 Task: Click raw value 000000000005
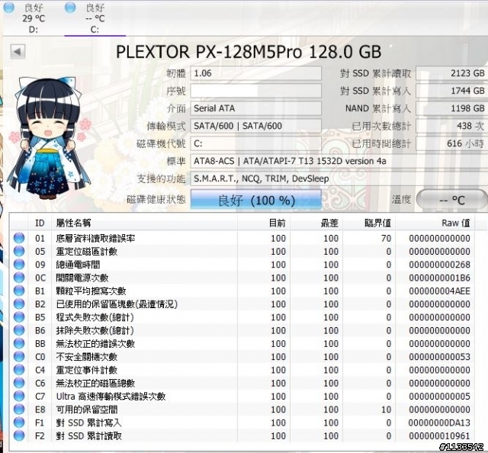pos(439,397)
